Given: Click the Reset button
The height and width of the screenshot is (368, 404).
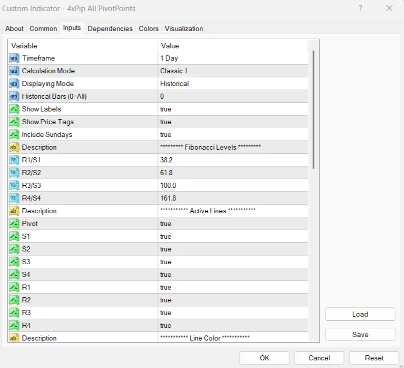Looking at the screenshot, I should [x=374, y=358].
